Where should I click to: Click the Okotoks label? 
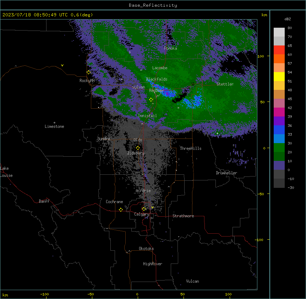[146, 249]
